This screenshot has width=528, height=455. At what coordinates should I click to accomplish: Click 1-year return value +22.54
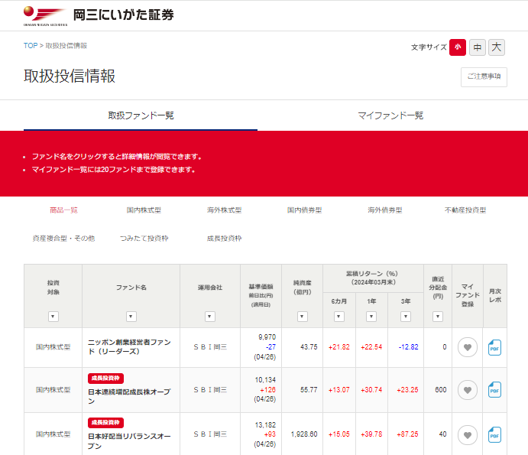(371, 347)
